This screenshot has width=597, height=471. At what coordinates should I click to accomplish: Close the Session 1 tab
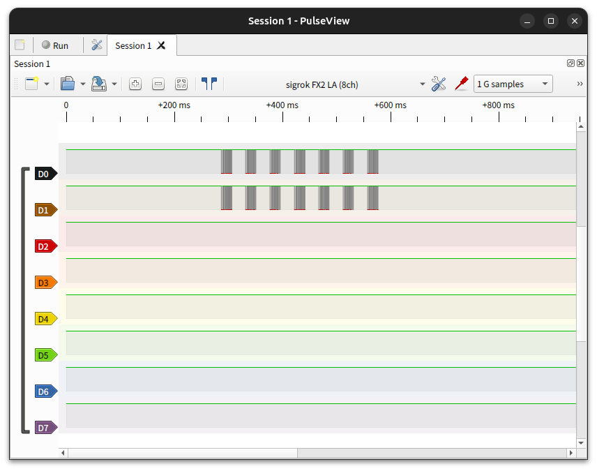(161, 45)
